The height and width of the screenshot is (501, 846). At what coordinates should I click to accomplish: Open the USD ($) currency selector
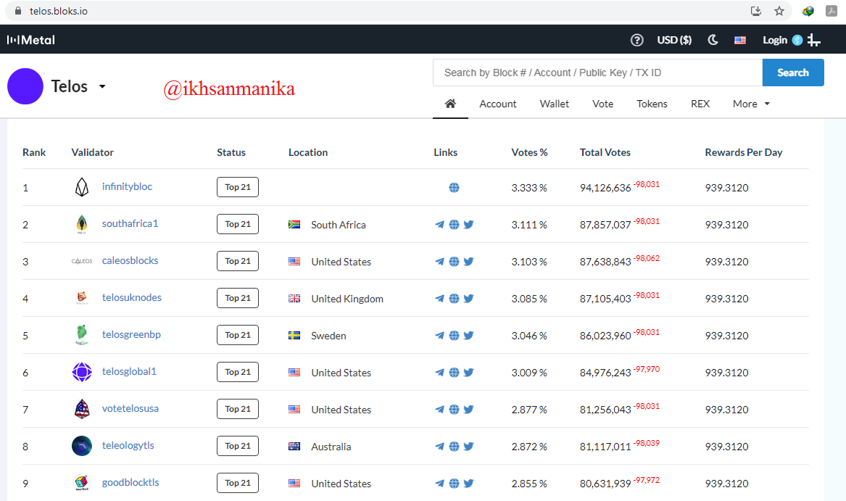[674, 40]
